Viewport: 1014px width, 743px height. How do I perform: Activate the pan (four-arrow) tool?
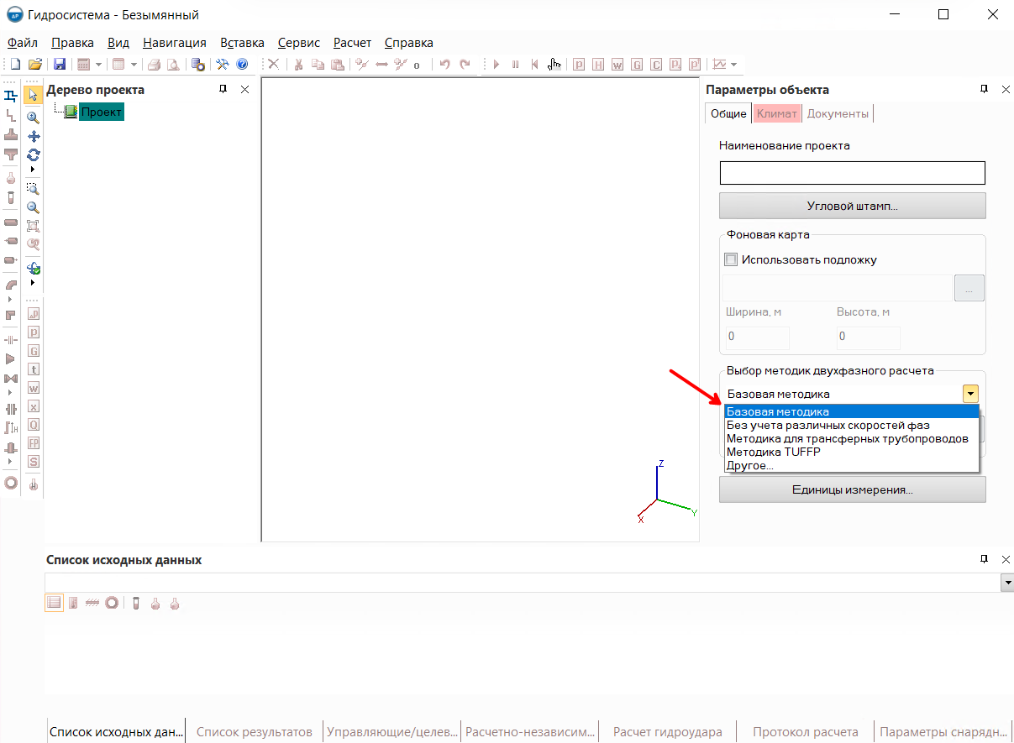[x=34, y=136]
